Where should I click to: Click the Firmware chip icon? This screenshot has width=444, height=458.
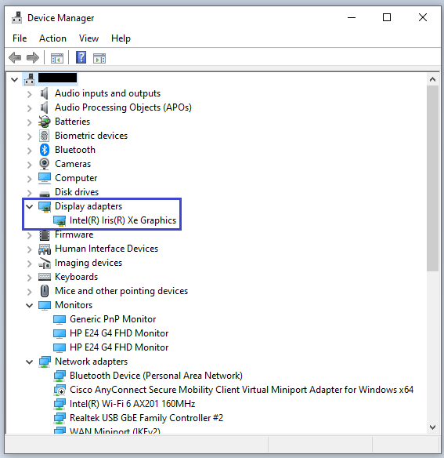tap(45, 234)
